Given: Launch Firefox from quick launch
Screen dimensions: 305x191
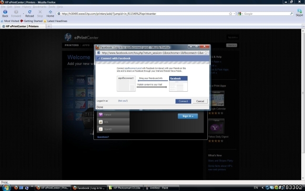Looking at the screenshot, I should (16, 188).
